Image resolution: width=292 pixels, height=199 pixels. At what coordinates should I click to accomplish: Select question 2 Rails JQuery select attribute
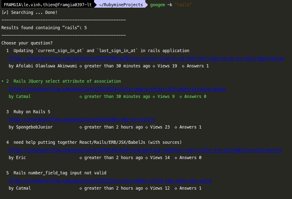[x=67, y=81]
